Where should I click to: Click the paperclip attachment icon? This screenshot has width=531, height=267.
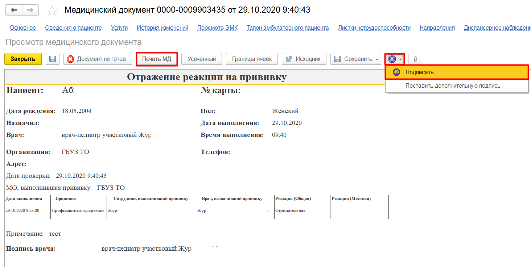tap(415, 59)
